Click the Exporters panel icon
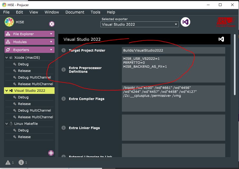This screenshot has width=239, height=169. tap(8, 50)
